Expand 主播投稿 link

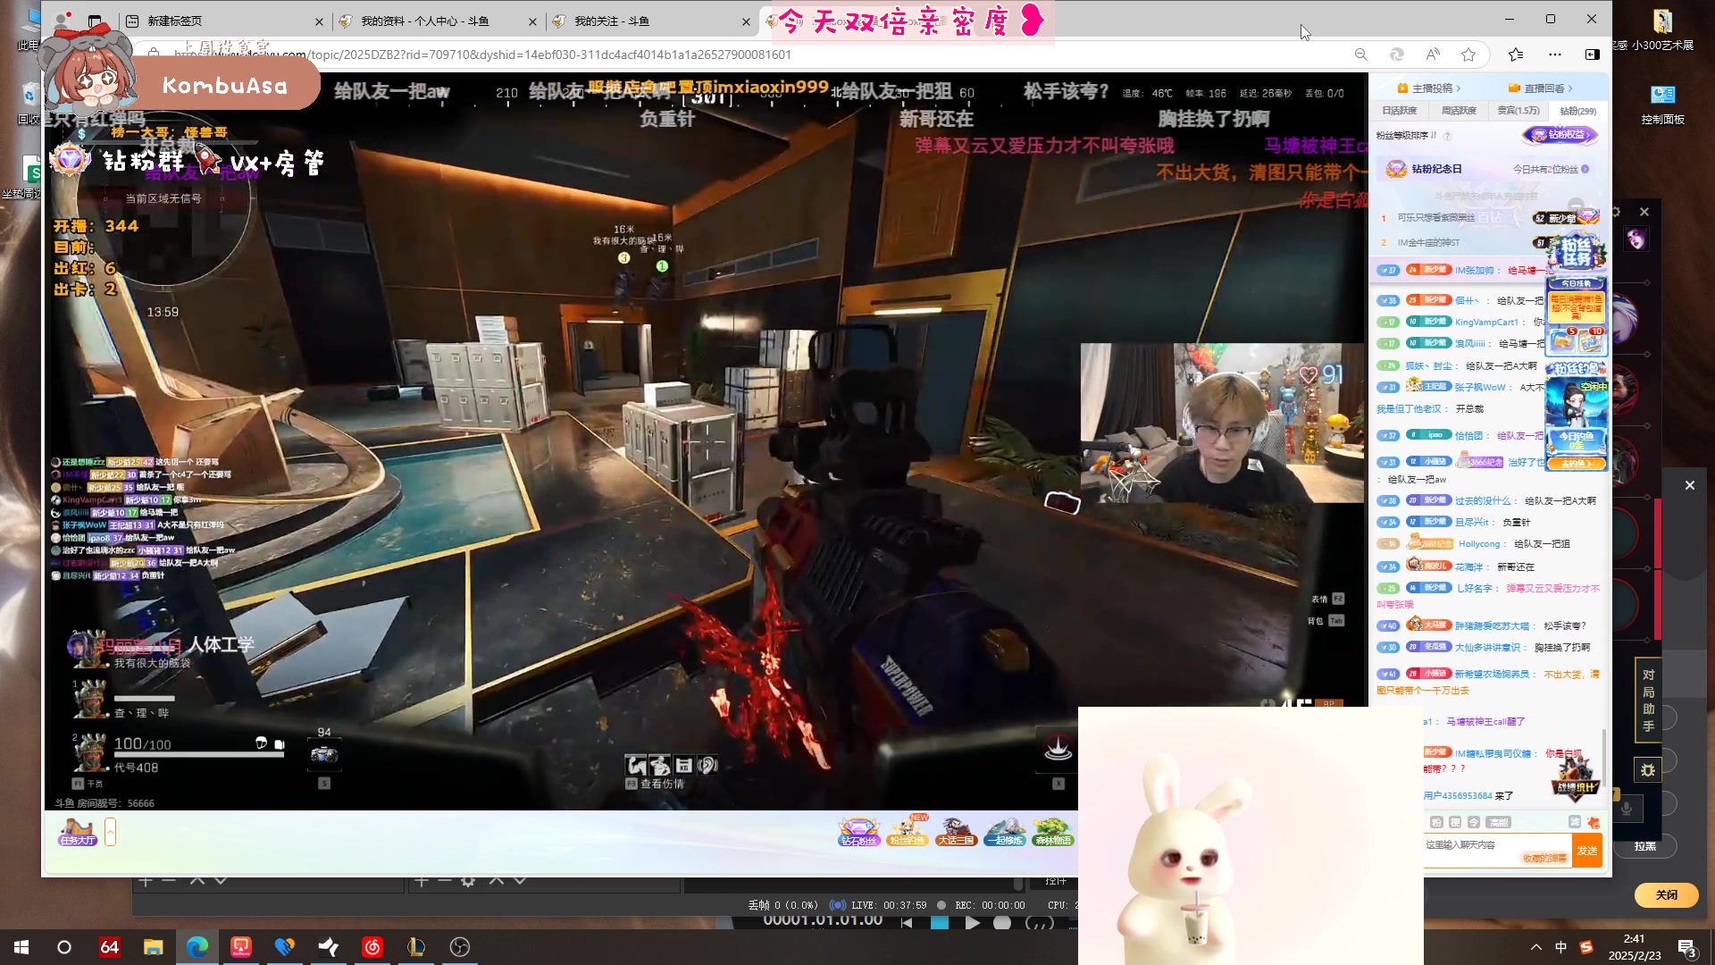[x=1429, y=88]
